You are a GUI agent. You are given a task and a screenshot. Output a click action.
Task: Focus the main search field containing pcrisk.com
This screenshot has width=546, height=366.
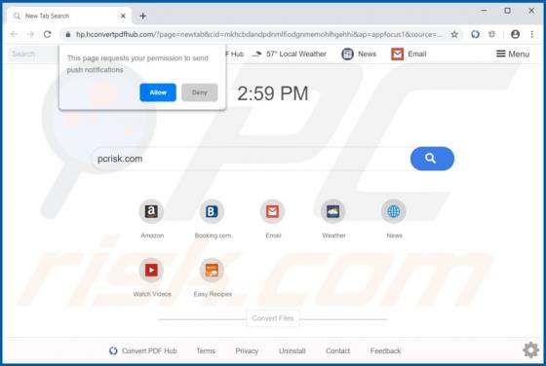click(251, 159)
